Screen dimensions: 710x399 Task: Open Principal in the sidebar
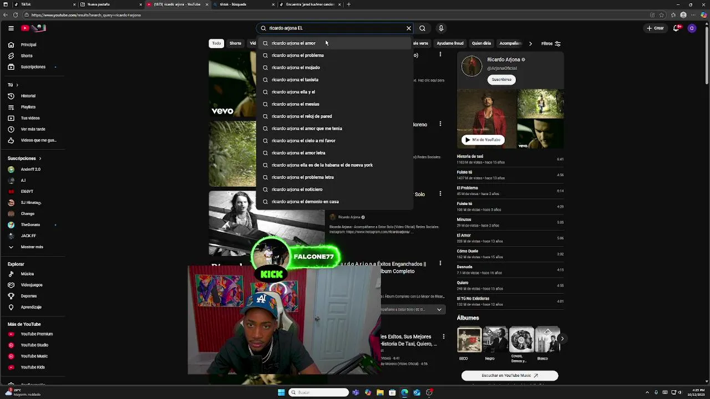(29, 45)
